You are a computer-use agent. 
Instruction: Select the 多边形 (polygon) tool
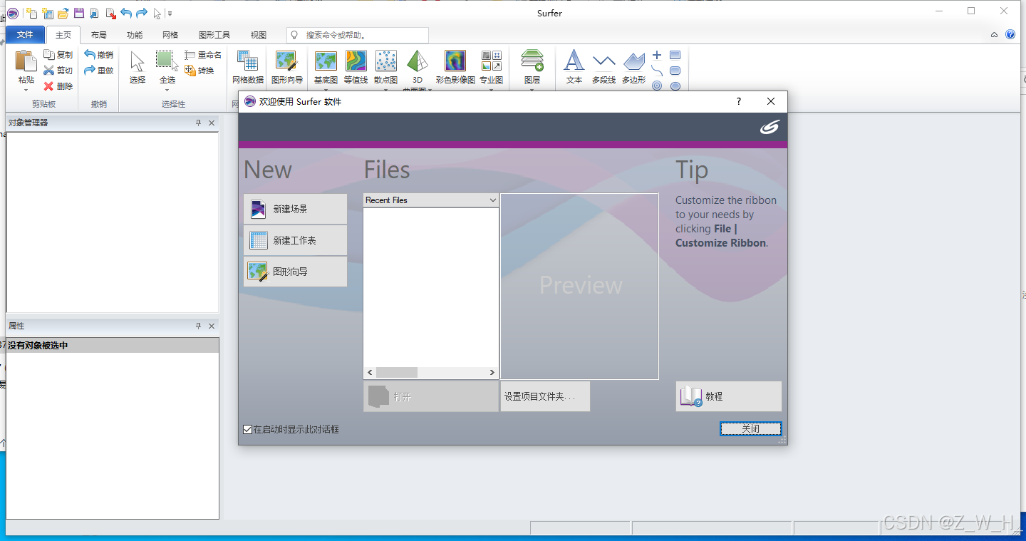(633, 68)
